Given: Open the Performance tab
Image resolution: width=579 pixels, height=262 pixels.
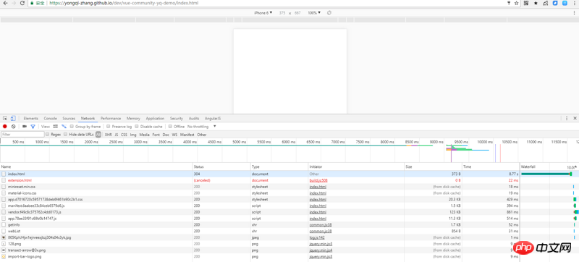Looking at the screenshot, I should 111,119.
